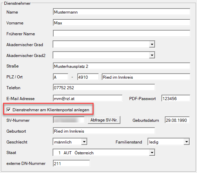Open the Staat country dropdown
This screenshot has height=173, width=197.
tap(152, 153)
